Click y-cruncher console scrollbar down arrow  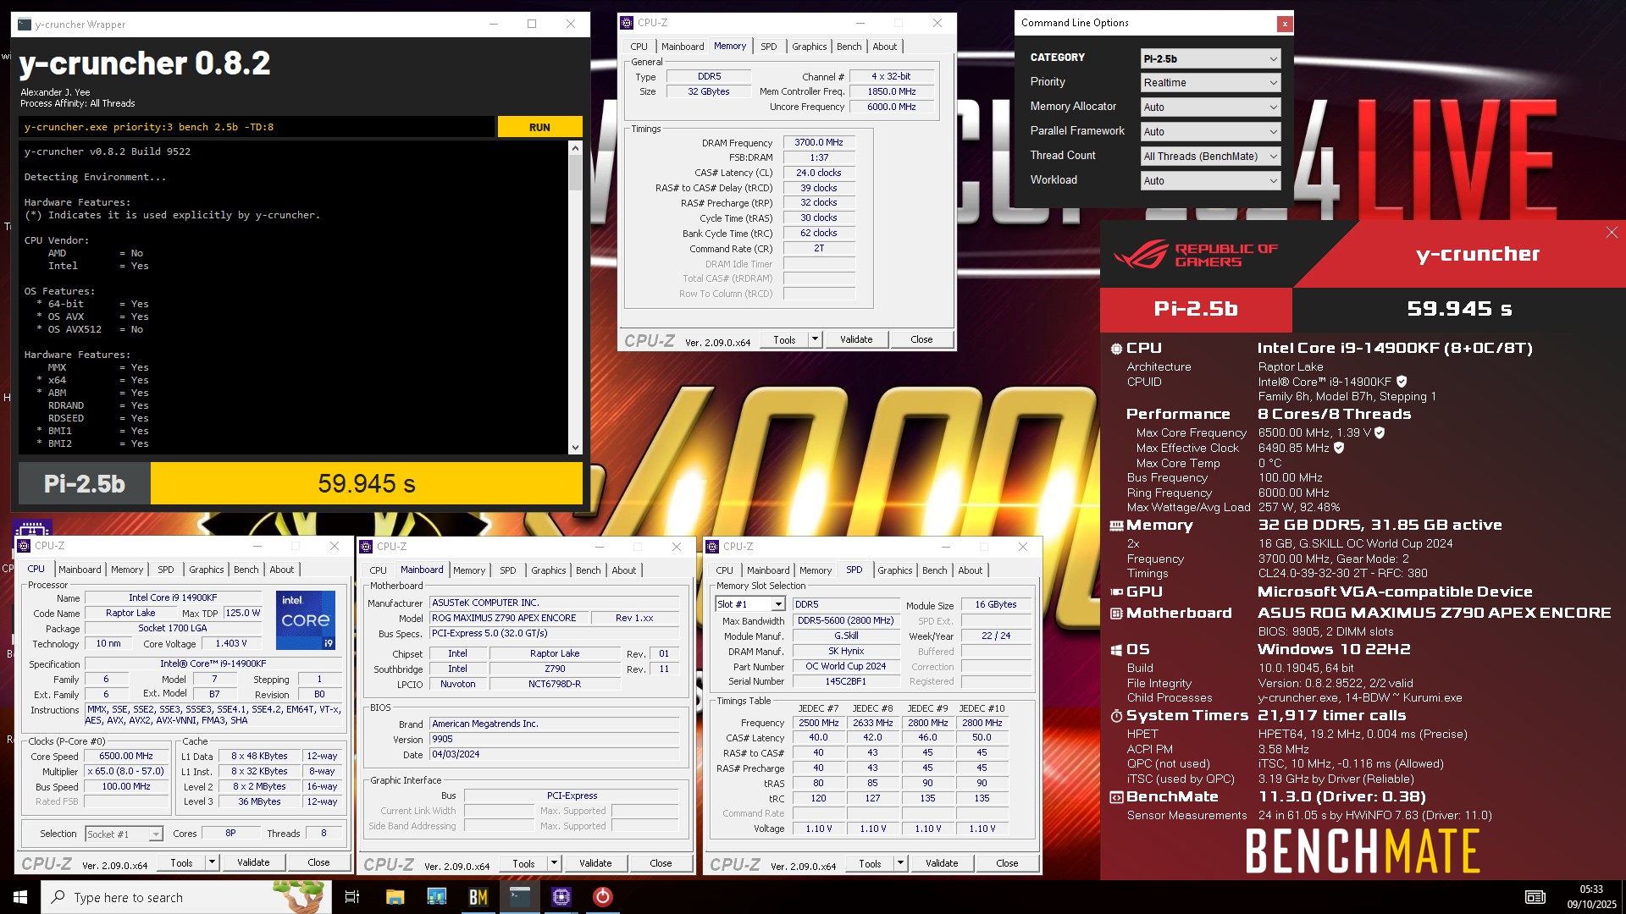tap(576, 448)
